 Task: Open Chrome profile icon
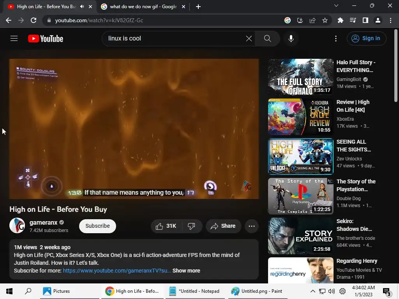(x=378, y=20)
